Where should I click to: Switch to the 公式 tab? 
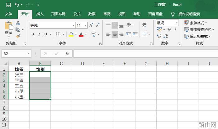click(77, 14)
